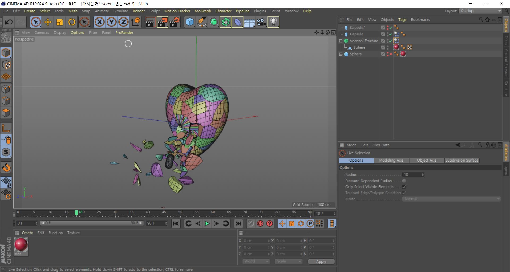The width and height of the screenshot is (510, 272).
Task: Open deformer bend icon
Action: coord(237,22)
